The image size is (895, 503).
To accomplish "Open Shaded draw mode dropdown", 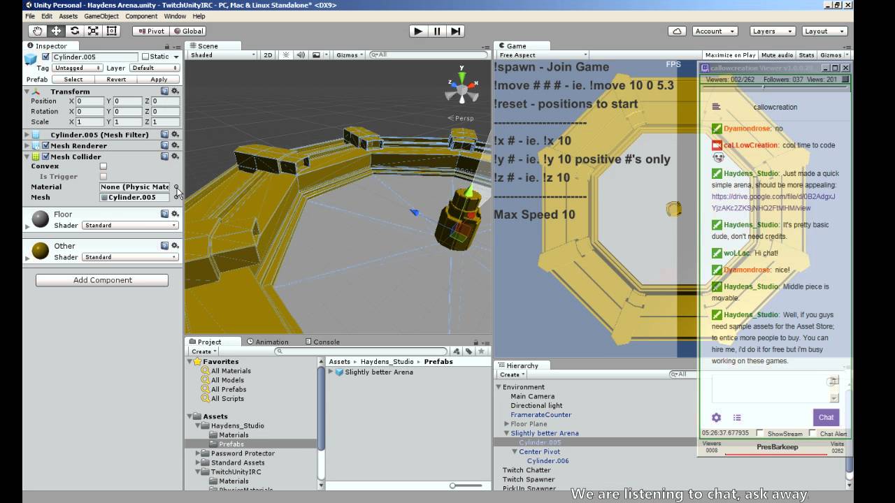I will click(x=222, y=54).
